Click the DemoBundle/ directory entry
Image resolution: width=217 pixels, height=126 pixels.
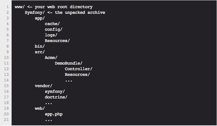pos(69,63)
